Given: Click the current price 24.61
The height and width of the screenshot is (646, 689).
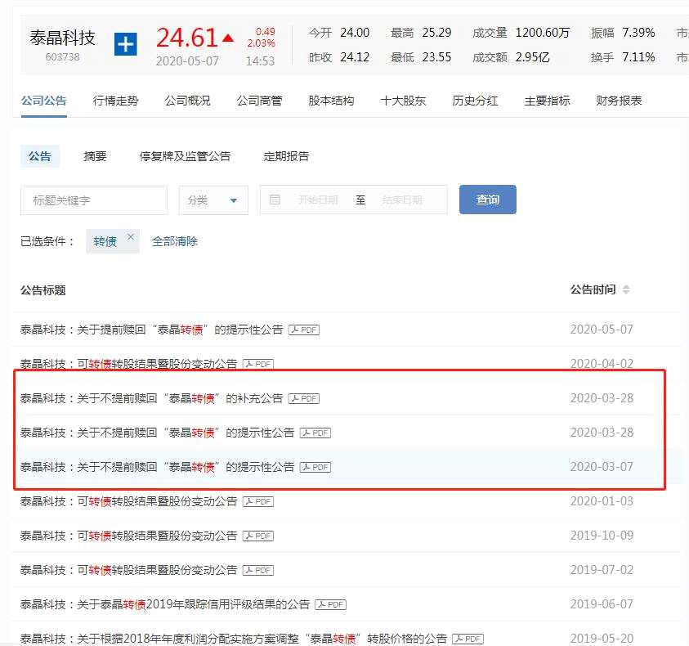Looking at the screenshot, I should (186, 38).
